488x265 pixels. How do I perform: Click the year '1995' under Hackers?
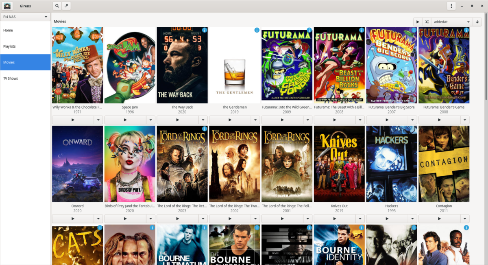pyautogui.click(x=392, y=210)
